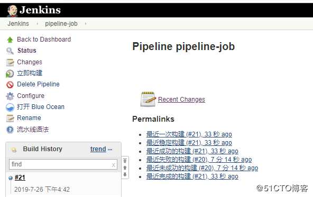The width and height of the screenshot is (313, 197).
Task: Open permalink 最近稳定构建 (#21)
Action: (x=189, y=143)
